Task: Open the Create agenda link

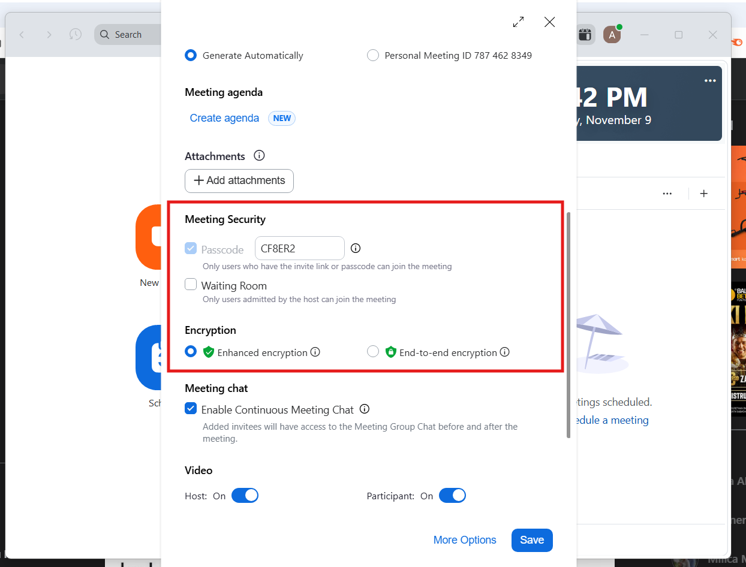Action: tap(224, 118)
